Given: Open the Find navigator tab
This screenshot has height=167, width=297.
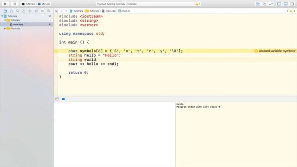Looking at the screenshot, I should [18, 11].
